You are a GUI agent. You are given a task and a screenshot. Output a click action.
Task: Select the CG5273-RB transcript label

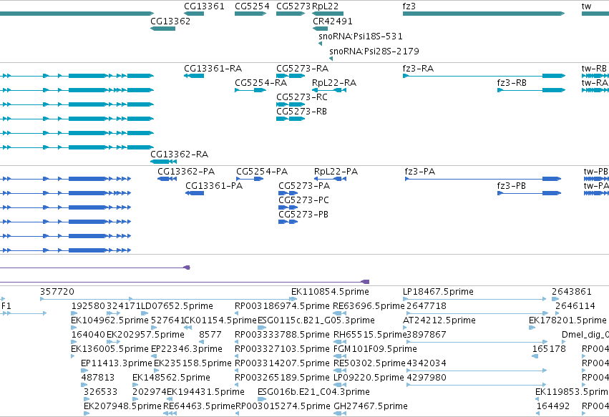click(301, 112)
